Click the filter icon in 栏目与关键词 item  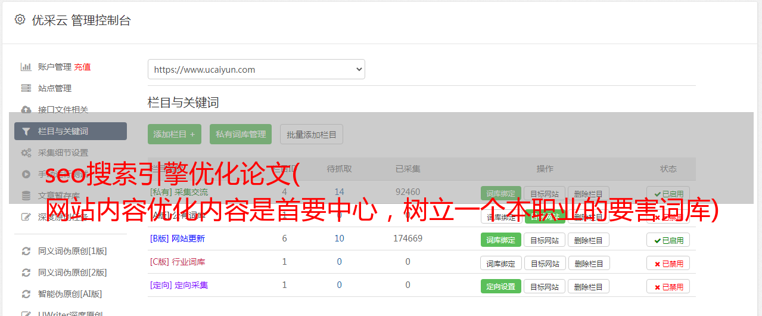(26, 131)
